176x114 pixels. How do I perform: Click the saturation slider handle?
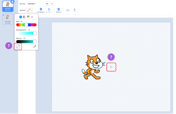[35, 33]
